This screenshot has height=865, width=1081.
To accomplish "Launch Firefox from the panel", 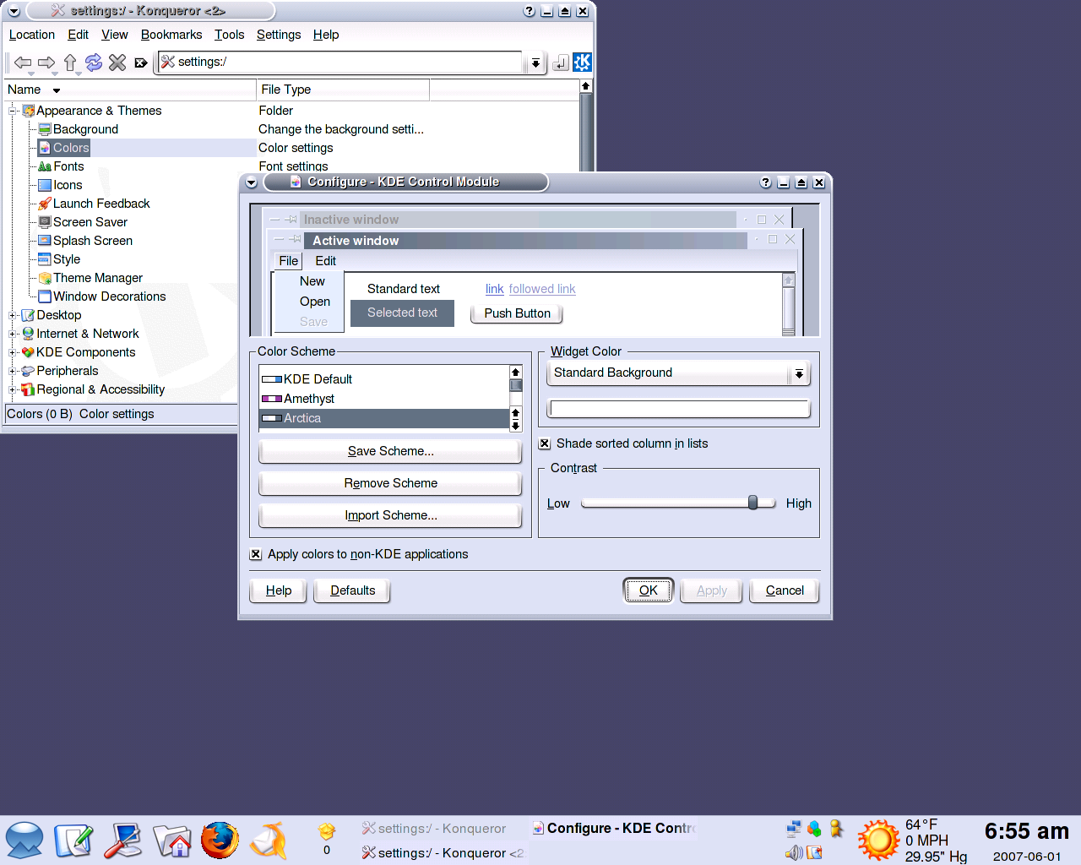I will [220, 841].
